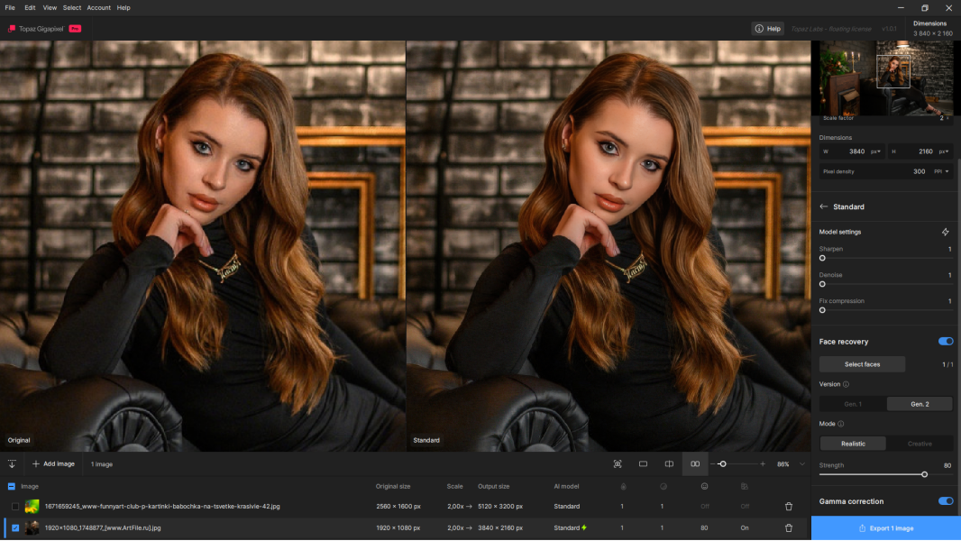Click the Export 1 image button
Viewport: 961px width, 541px height.
pos(885,527)
